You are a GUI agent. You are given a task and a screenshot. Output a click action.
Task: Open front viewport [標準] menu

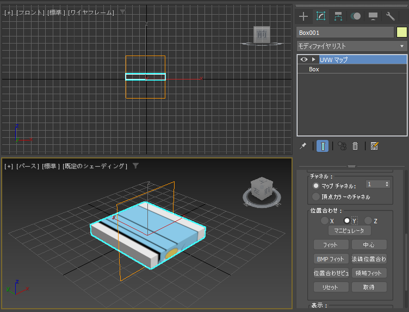tap(56, 13)
